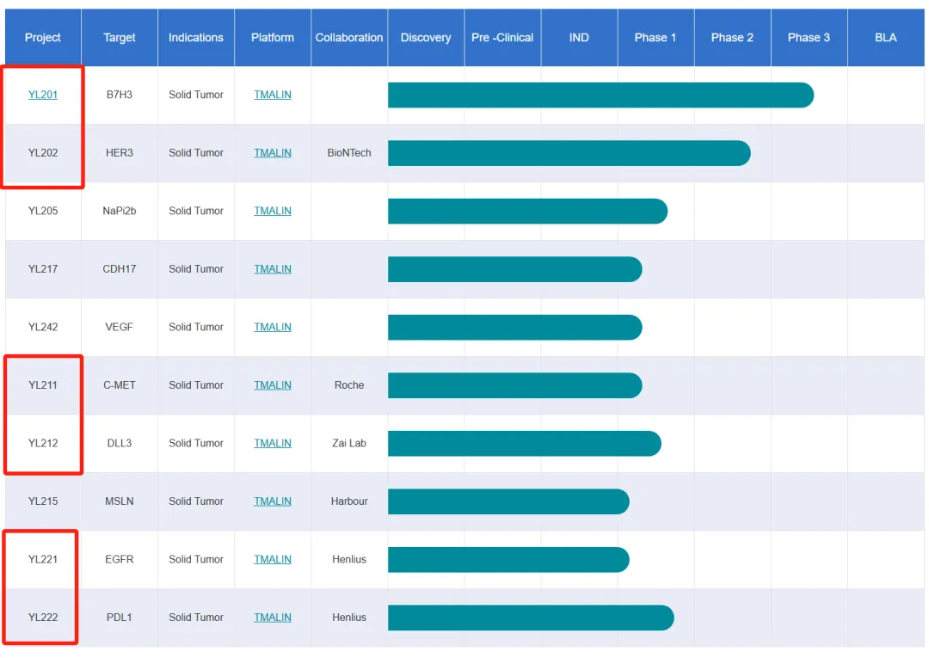This screenshot has width=929, height=658.
Task: Open the TMALIN link for YL222 PDL1
Action: click(273, 618)
